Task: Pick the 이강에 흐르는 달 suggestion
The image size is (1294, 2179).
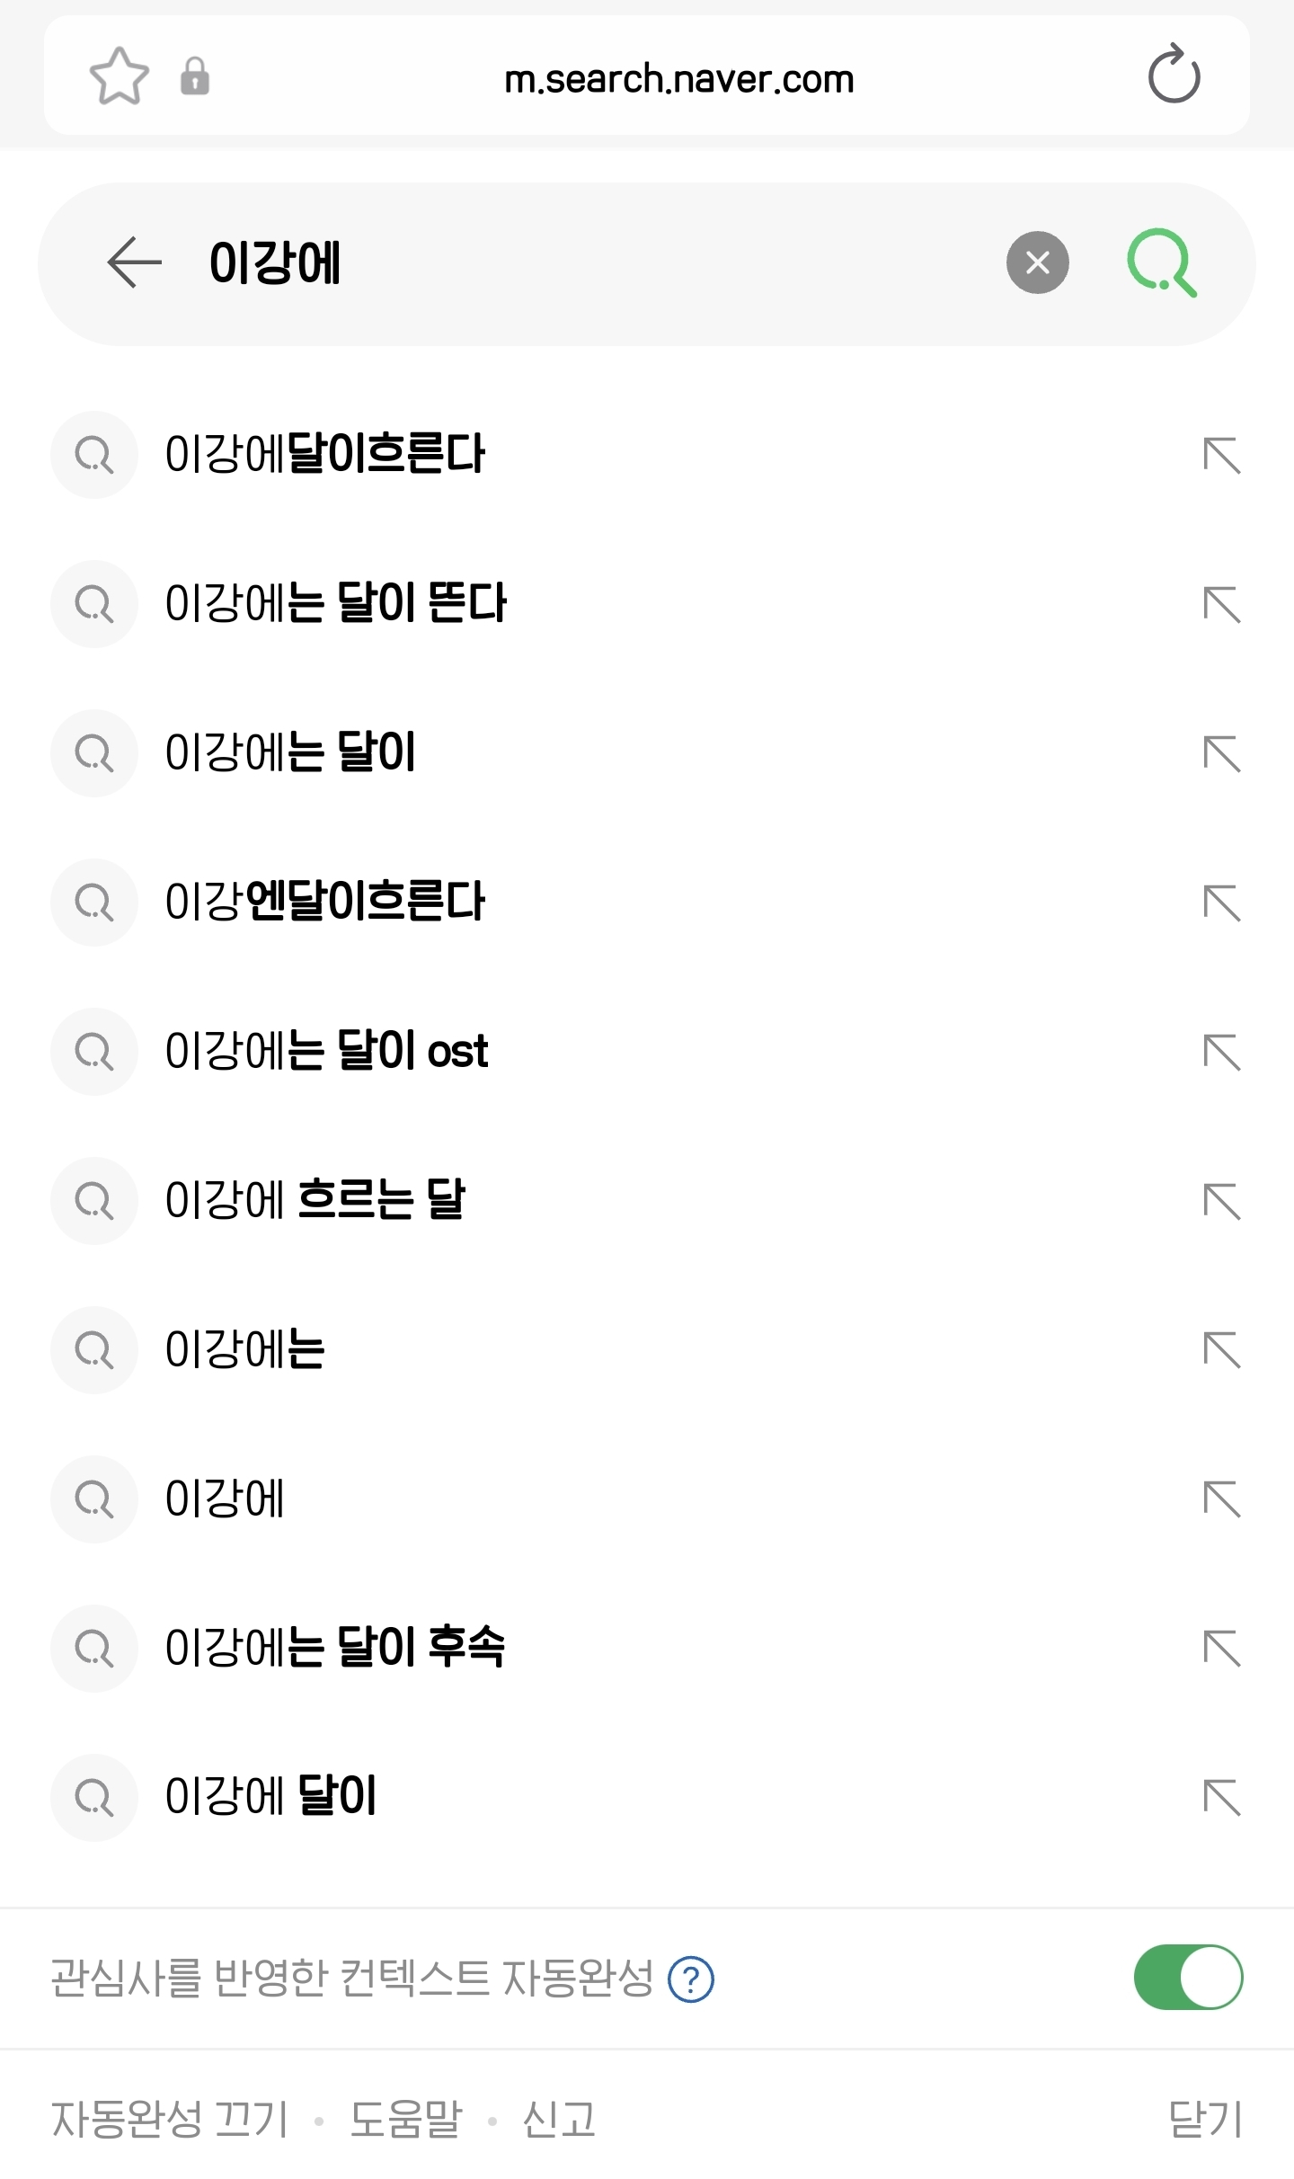Action: (315, 1200)
